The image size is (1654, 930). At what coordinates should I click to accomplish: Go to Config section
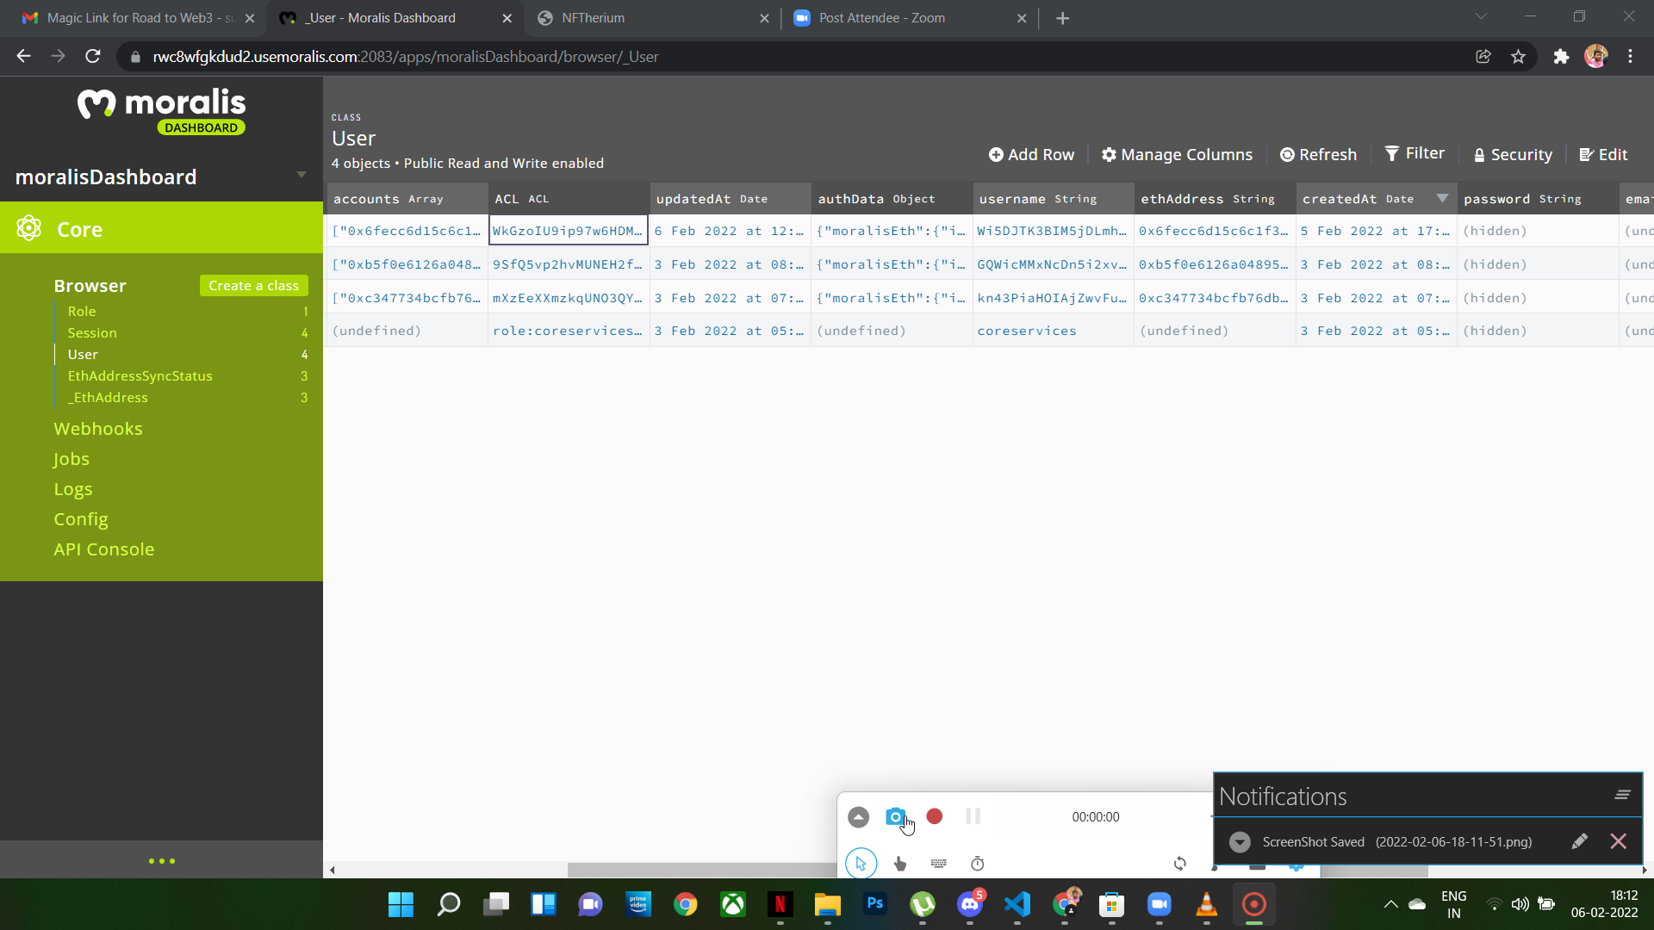pyautogui.click(x=81, y=519)
